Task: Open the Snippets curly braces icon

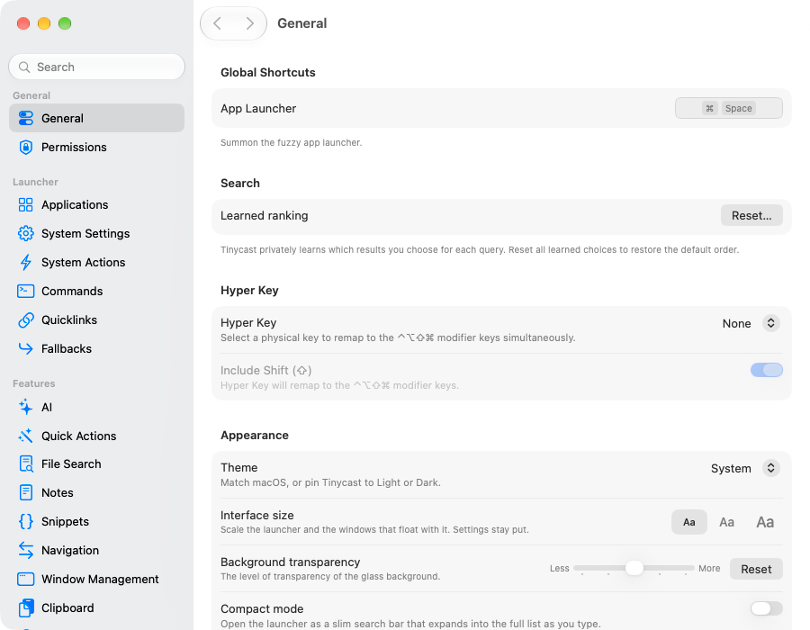Action: click(x=25, y=522)
